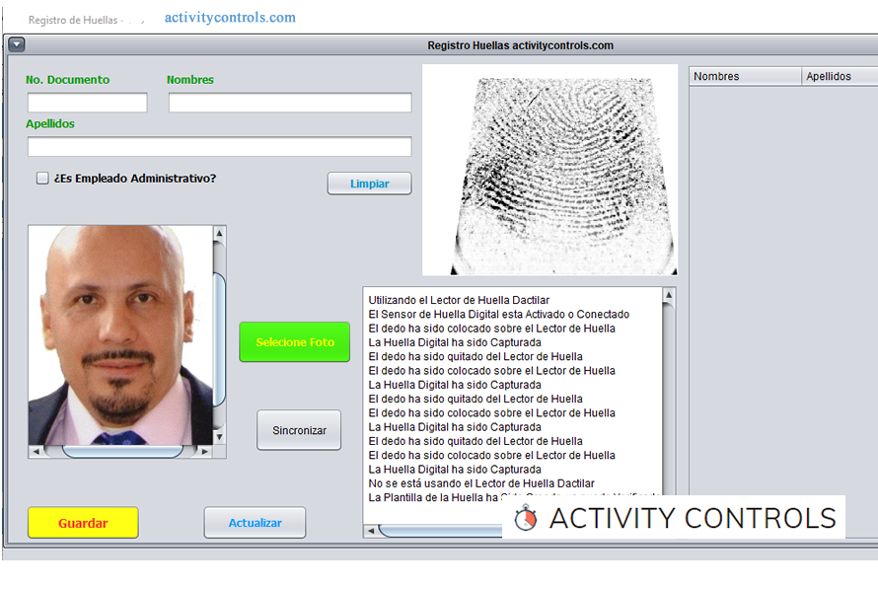Click the captured fingerprint image
This screenshot has height=589, width=878.
[x=549, y=171]
